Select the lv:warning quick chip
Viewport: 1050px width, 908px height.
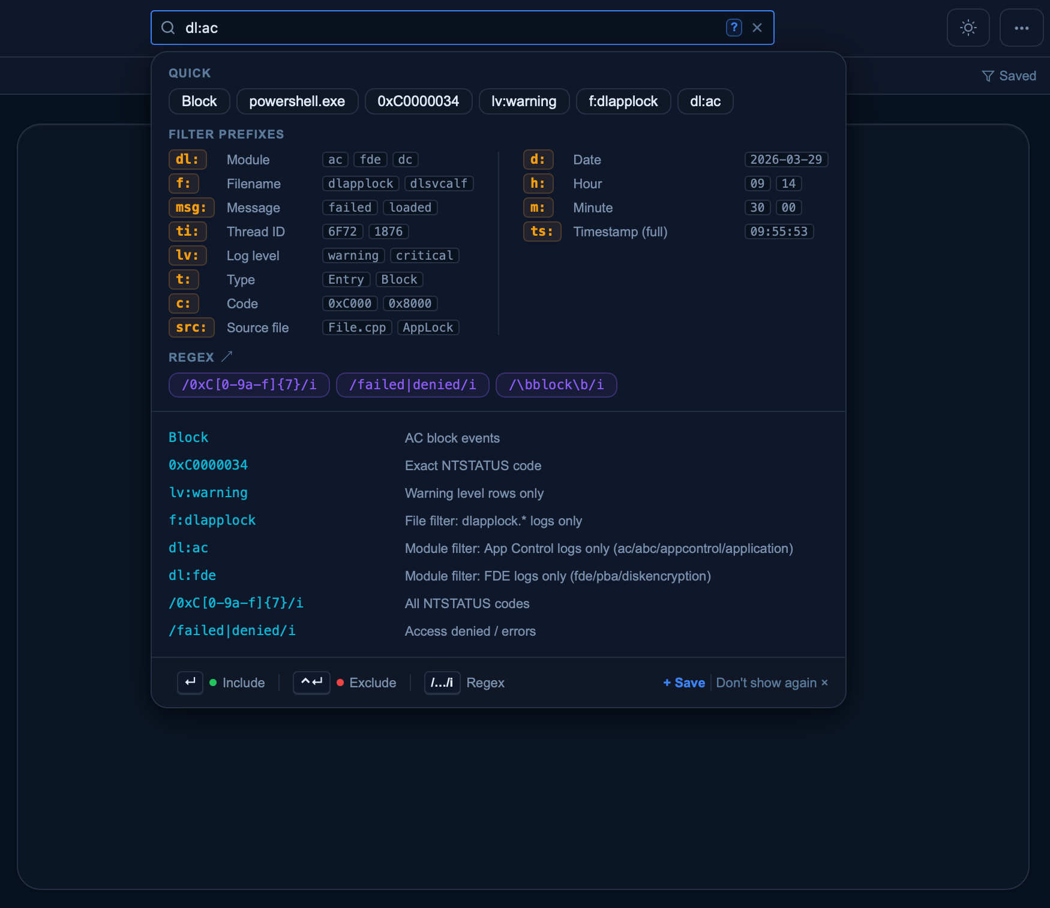(524, 101)
